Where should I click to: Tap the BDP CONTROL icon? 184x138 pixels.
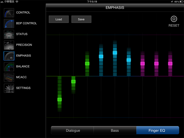point(9,24)
